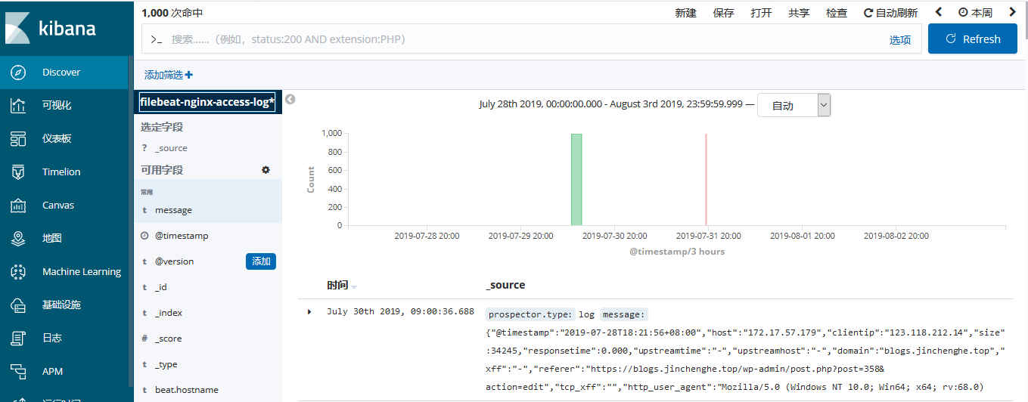Click the green histogram bar

(576, 180)
